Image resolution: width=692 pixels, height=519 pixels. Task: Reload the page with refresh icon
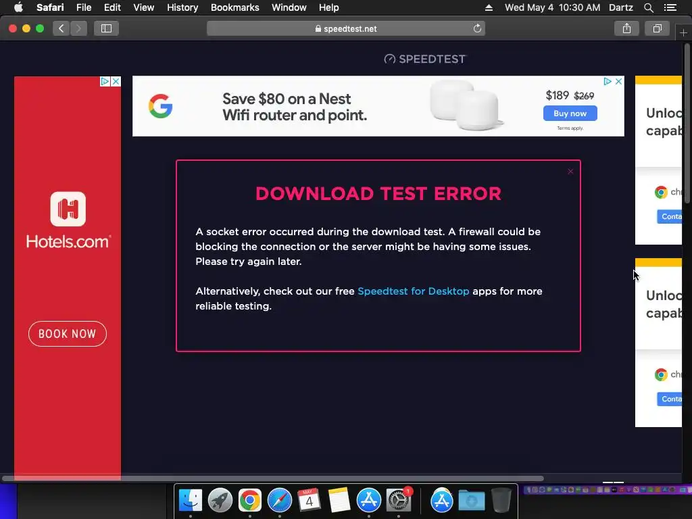[477, 28]
